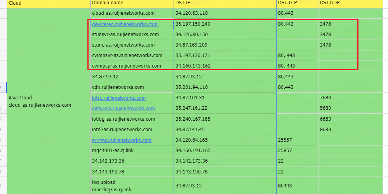Select the stunsvr-as.ruijienetworks.com cell
The width and height of the screenshot is (388, 194).
pyautogui.click(x=132, y=35)
